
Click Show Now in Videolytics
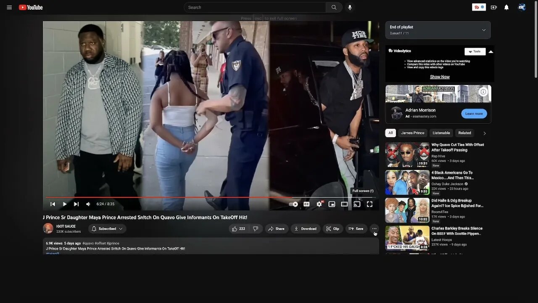440,77
